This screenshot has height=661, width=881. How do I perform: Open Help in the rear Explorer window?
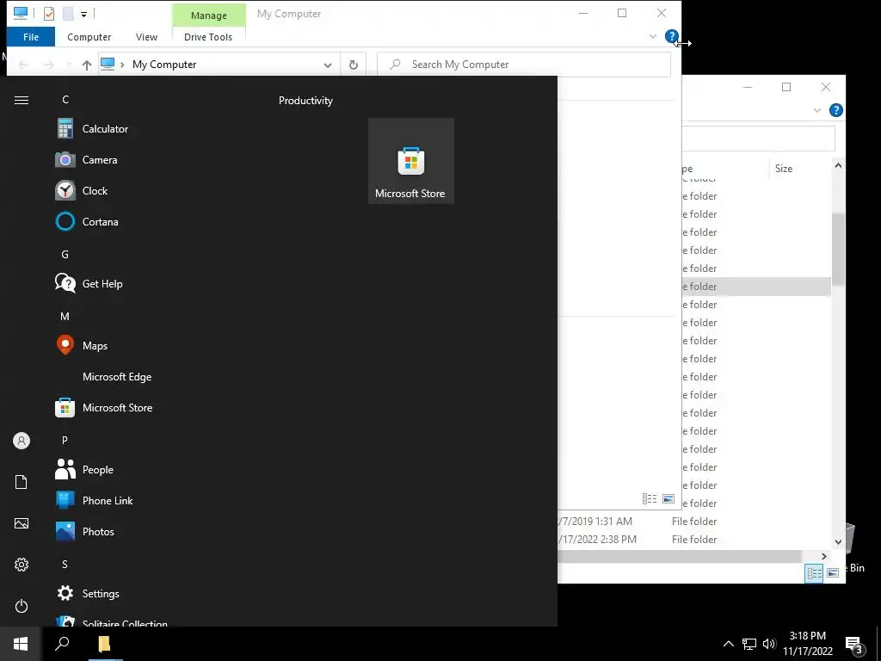(x=835, y=110)
